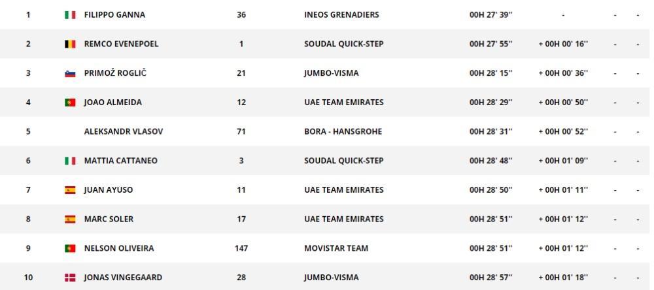Open the Movistar Team entry
The height and width of the screenshot is (290, 654).
point(336,248)
